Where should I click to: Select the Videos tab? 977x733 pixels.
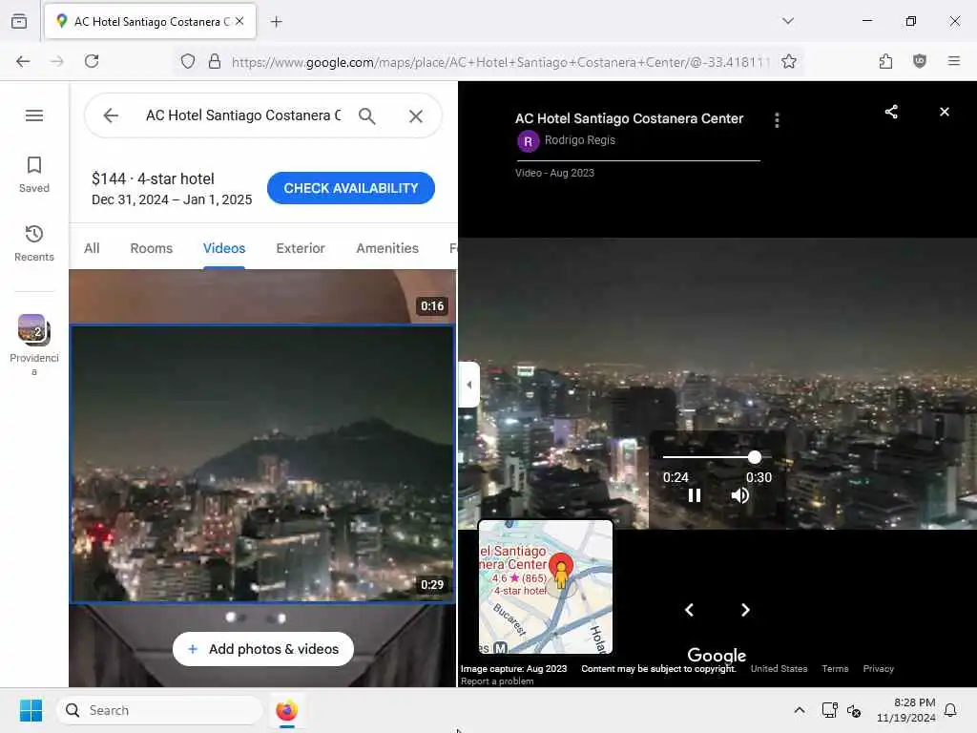pos(224,248)
